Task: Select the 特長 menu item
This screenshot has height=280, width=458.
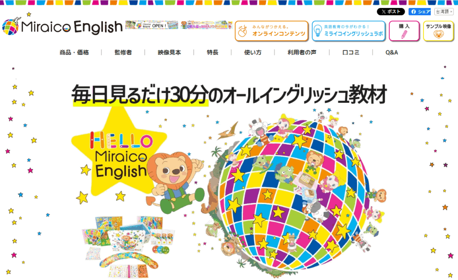Action: coord(212,53)
